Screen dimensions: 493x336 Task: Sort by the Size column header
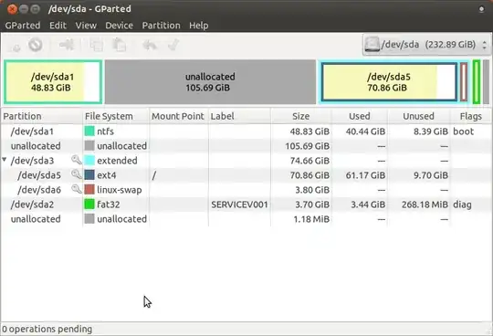pos(301,116)
